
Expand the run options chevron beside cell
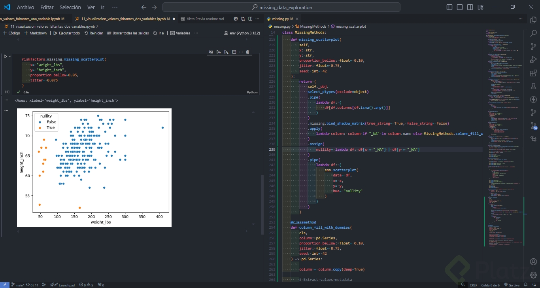(10, 57)
